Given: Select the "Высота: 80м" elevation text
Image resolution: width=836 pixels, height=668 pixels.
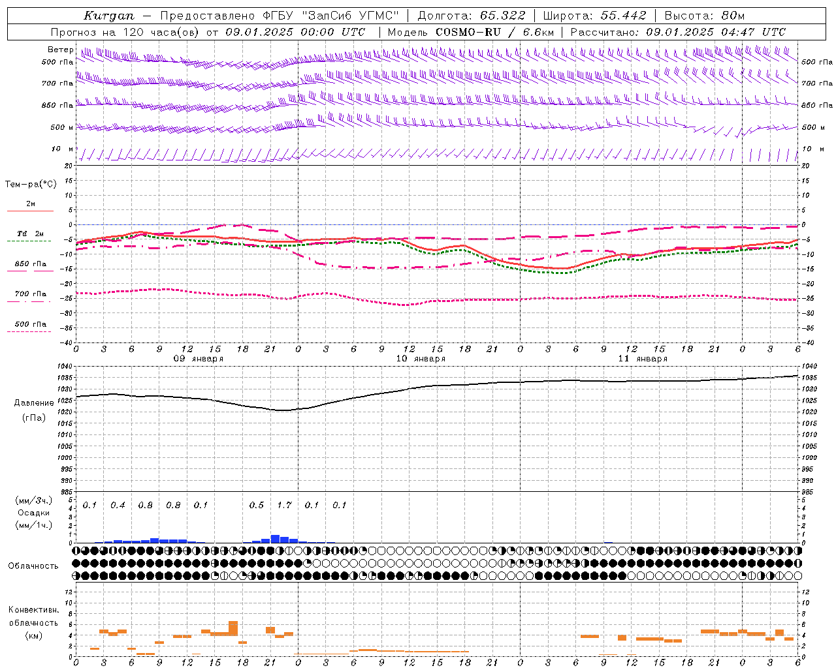Looking at the screenshot, I should coord(705,16).
